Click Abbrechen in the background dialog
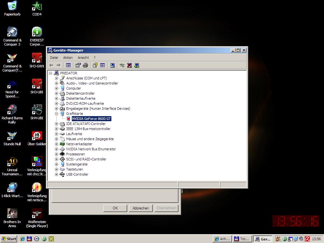This screenshot has width=324, height=243. tap(140, 208)
